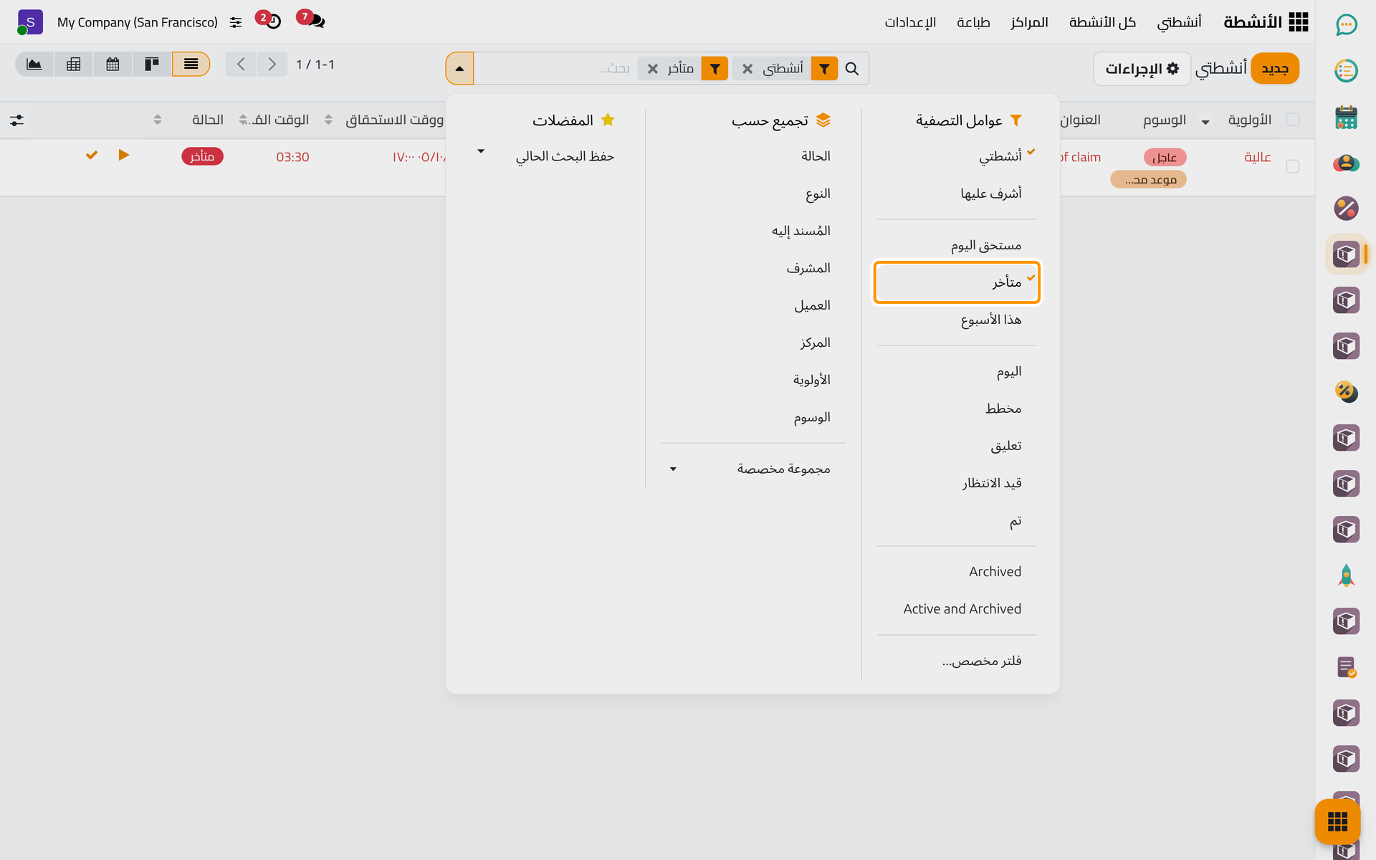Toggle the Archived filter
The width and height of the screenshot is (1376, 860).
click(x=957, y=572)
